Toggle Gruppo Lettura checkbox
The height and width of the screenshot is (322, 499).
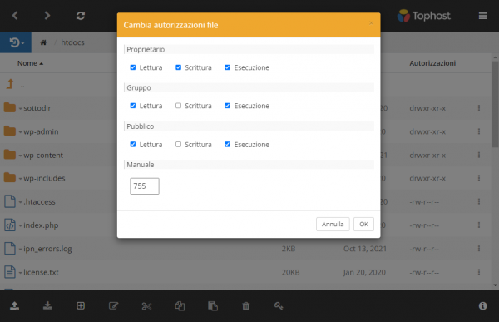pyautogui.click(x=133, y=106)
